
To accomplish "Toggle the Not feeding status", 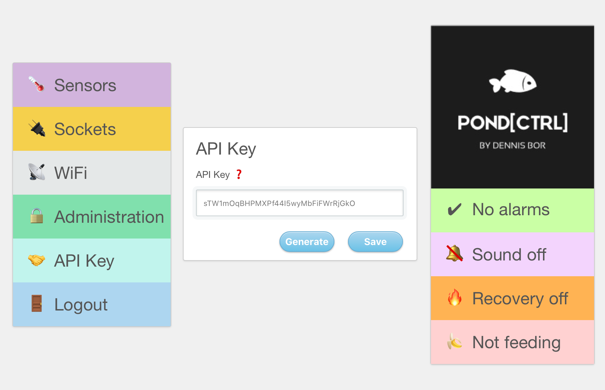I will (x=512, y=342).
